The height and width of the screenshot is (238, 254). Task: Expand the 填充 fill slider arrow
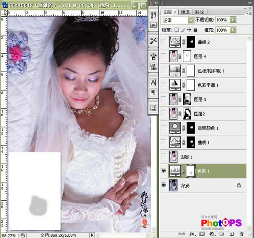pos(233,30)
